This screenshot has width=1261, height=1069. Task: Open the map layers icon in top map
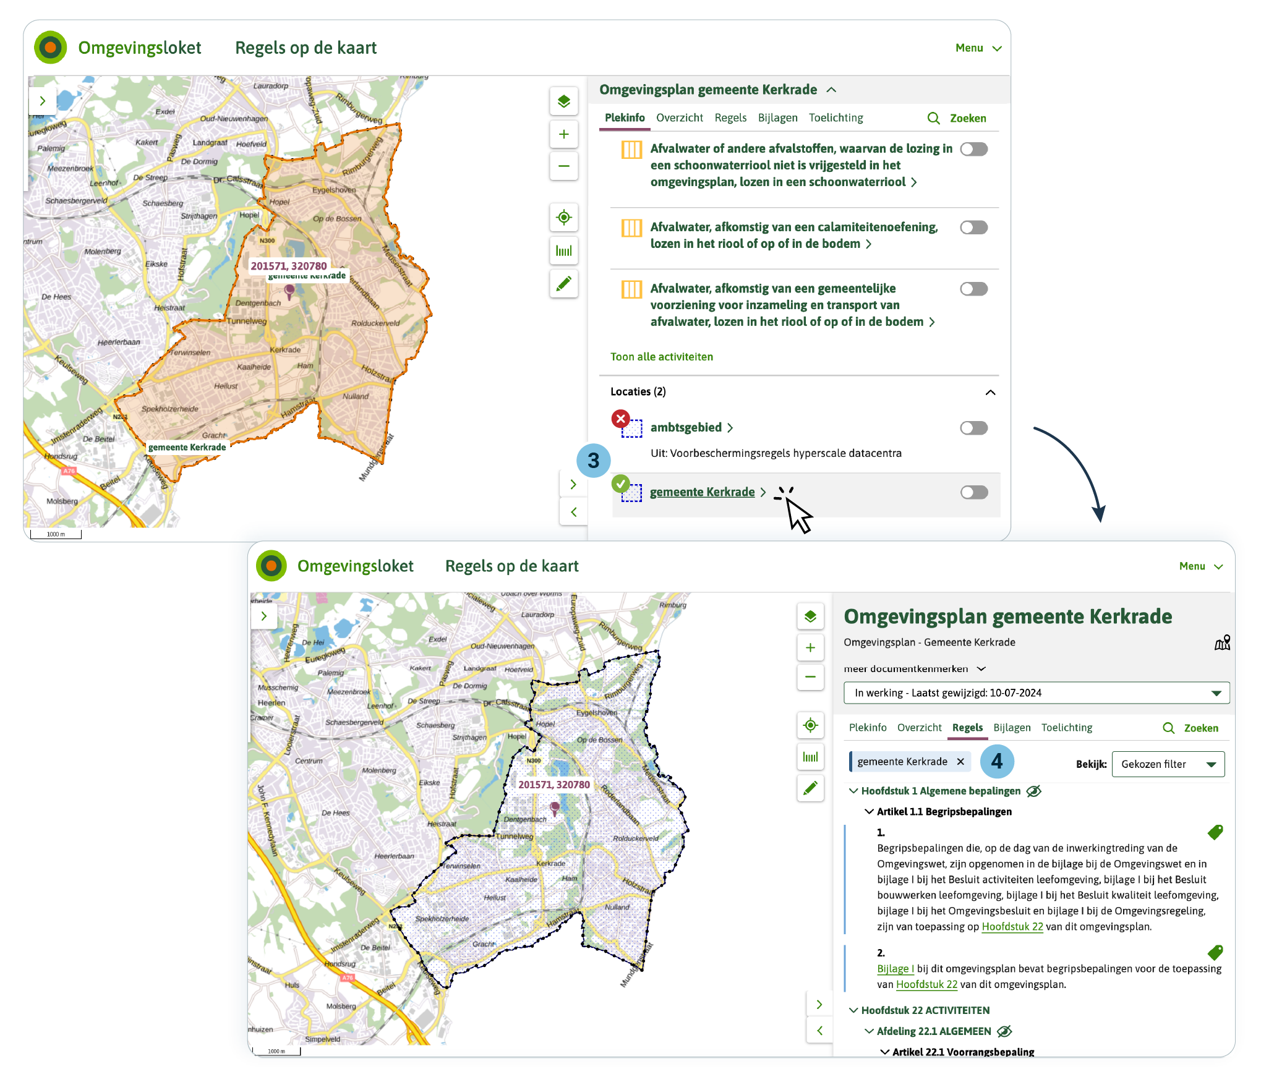point(563,101)
